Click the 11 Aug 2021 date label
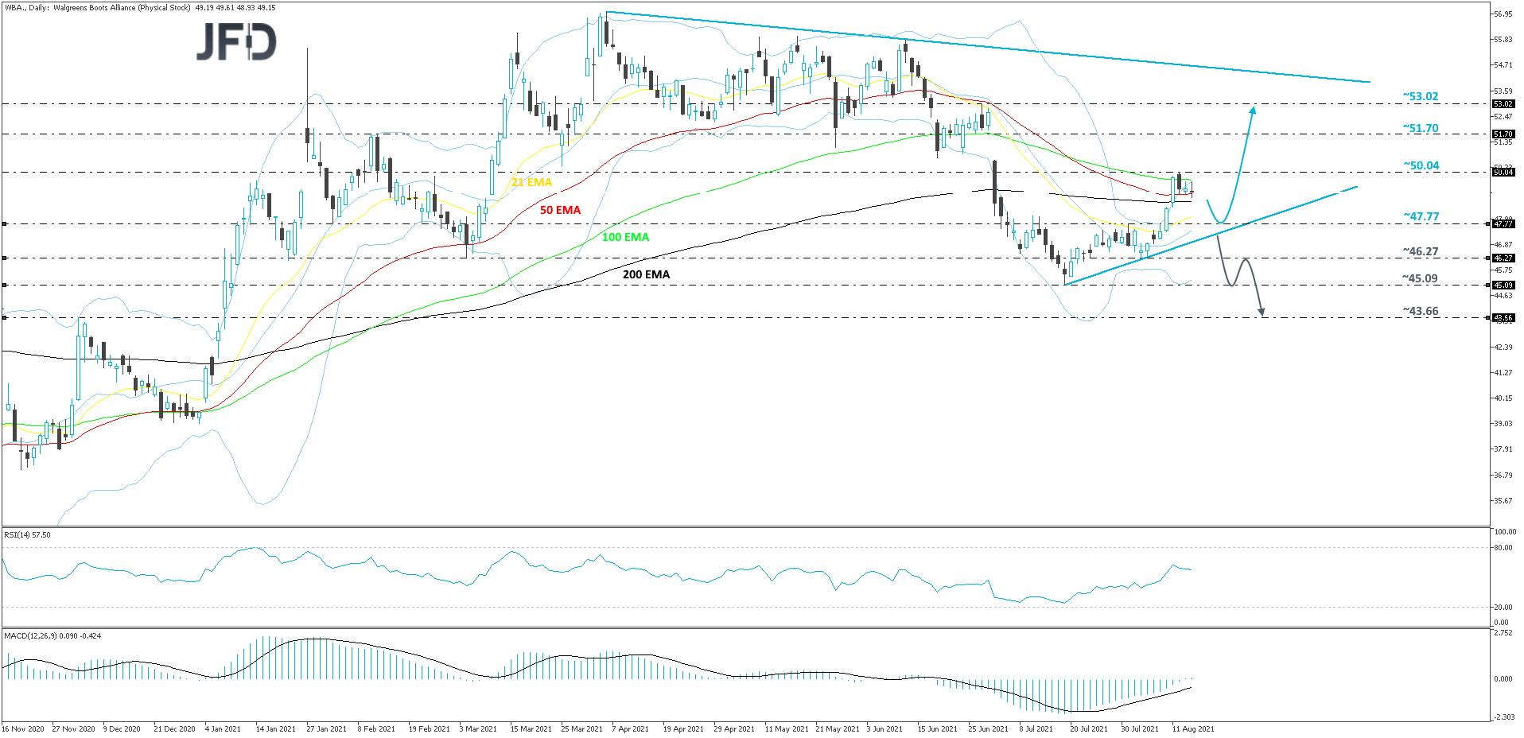The width and height of the screenshot is (1524, 738). coord(1193,729)
